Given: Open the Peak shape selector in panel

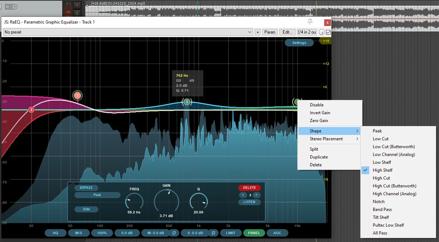Looking at the screenshot, I should coord(97,195).
